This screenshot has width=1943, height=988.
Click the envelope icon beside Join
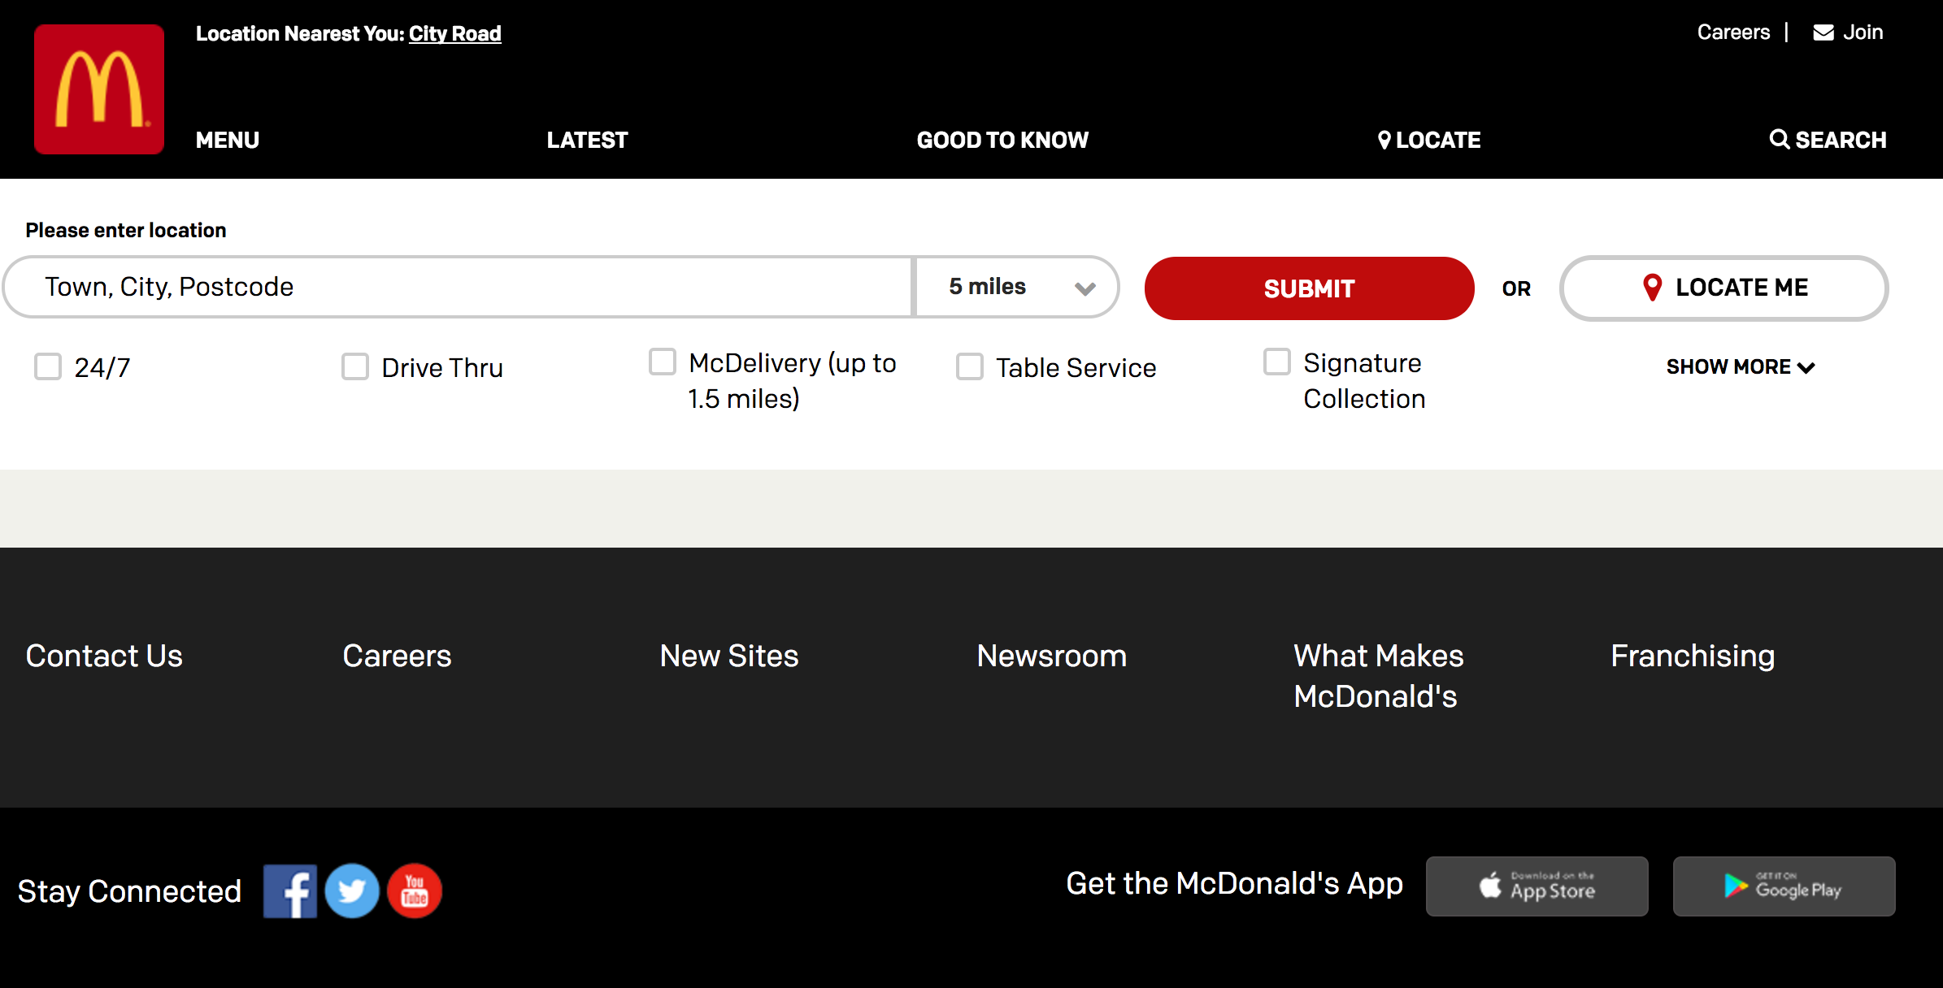1823,32
